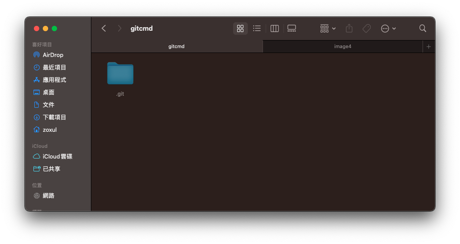Switch to column view
The image size is (460, 244).
point(275,28)
